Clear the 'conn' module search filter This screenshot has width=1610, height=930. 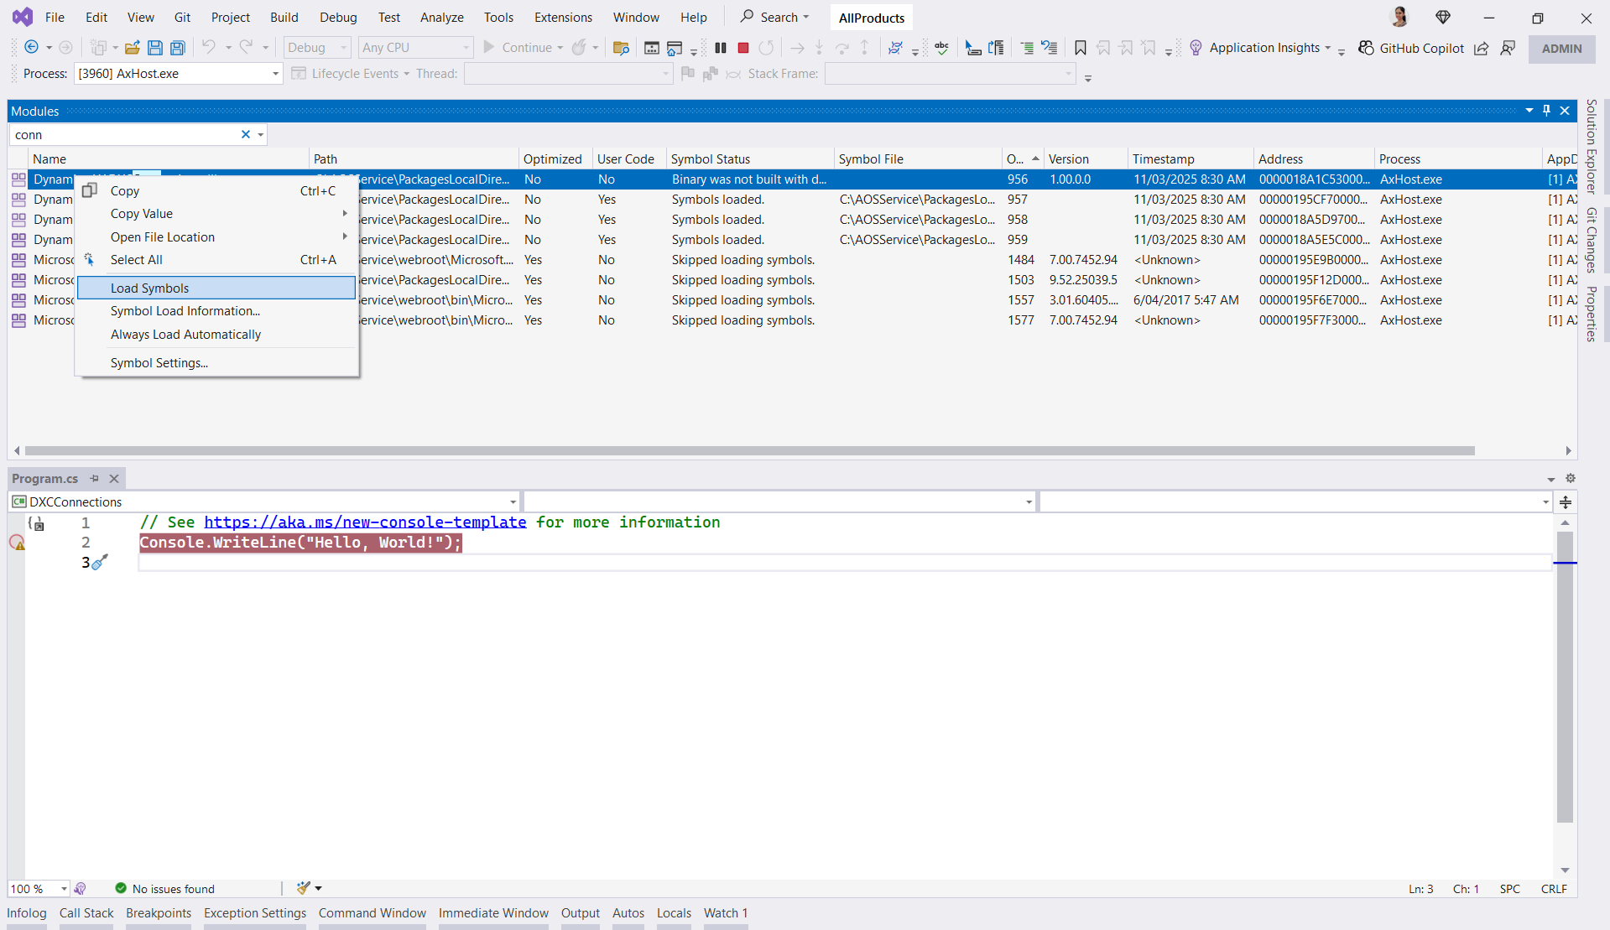[246, 134]
